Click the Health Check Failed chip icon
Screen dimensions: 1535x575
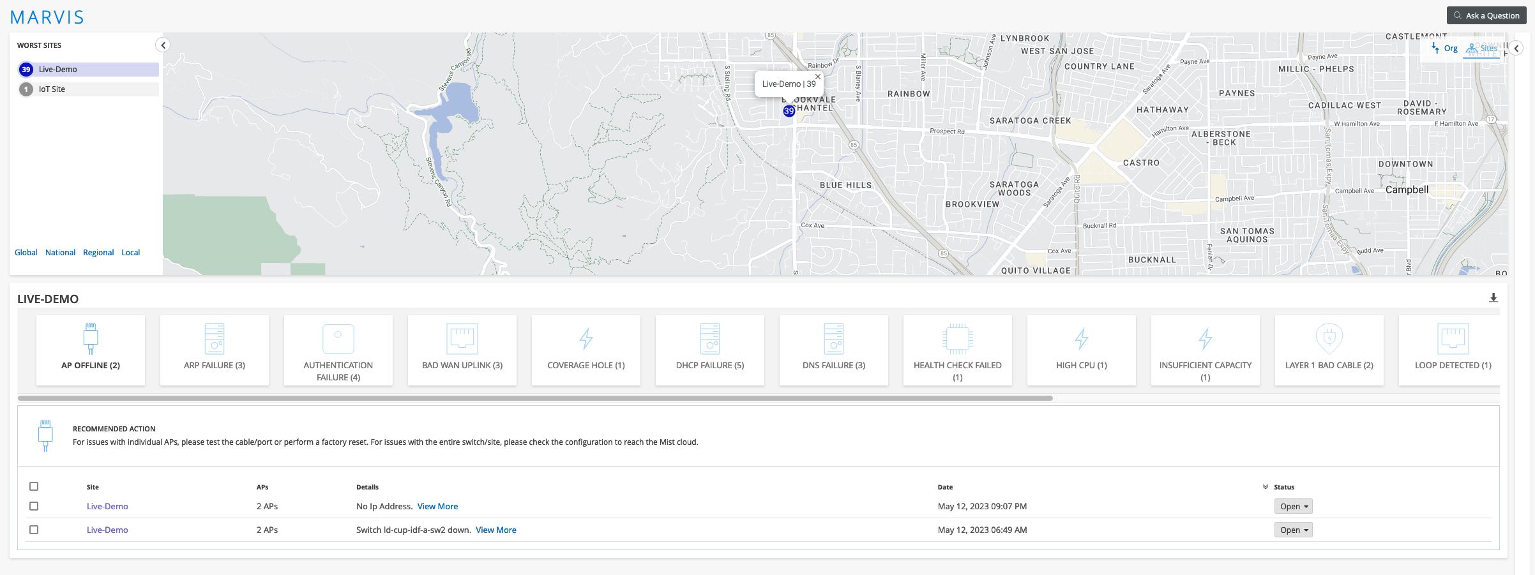[957, 338]
